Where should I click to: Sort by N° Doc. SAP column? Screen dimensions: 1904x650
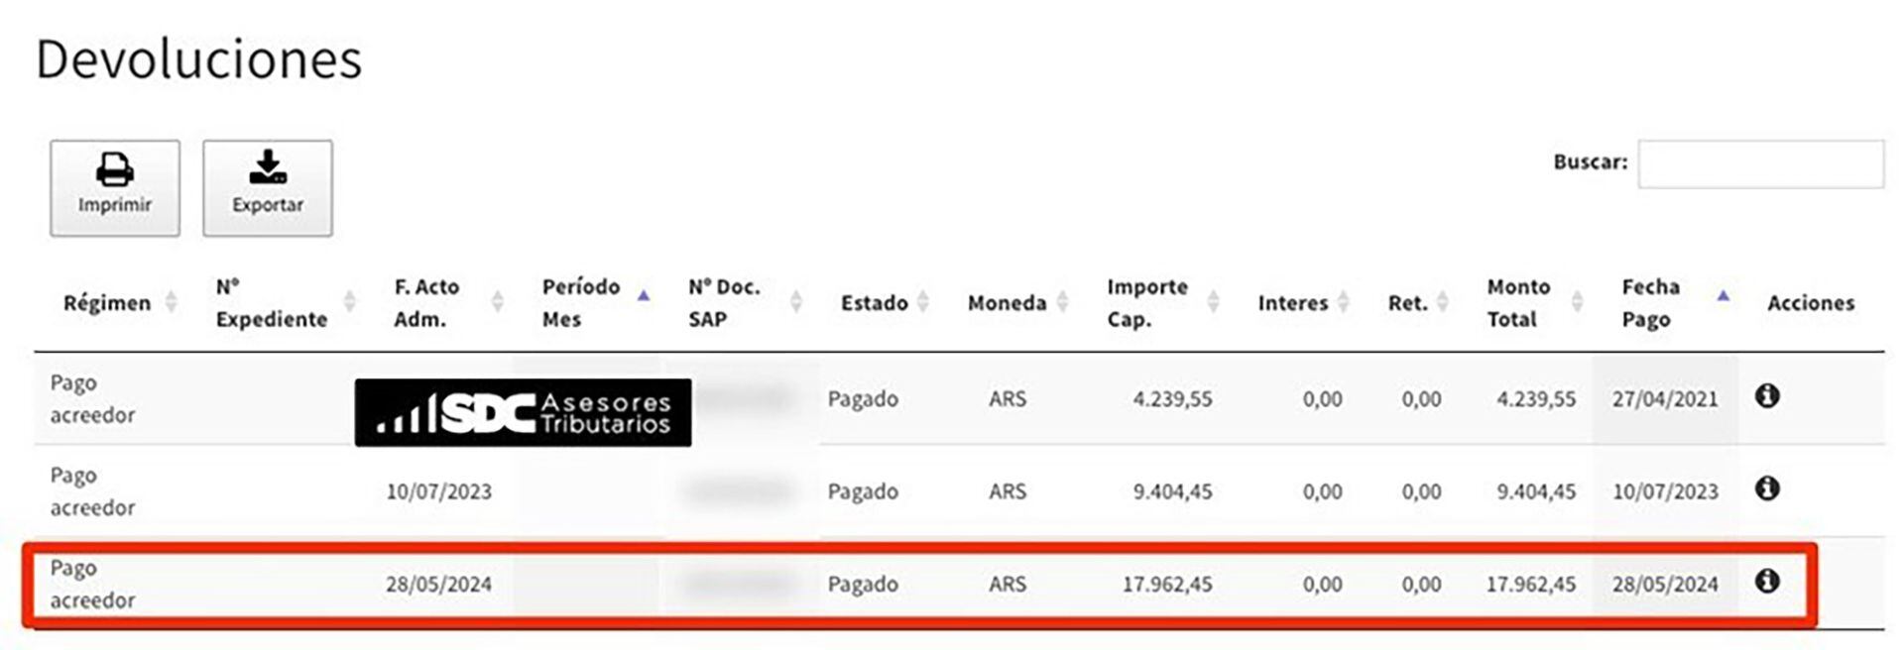[725, 302]
